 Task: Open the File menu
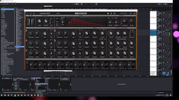click(x=1, y=2)
